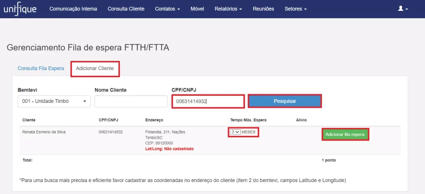Focus the CPF/CNPJ input field
Viewport: 425px width, 194px height.
208,102
